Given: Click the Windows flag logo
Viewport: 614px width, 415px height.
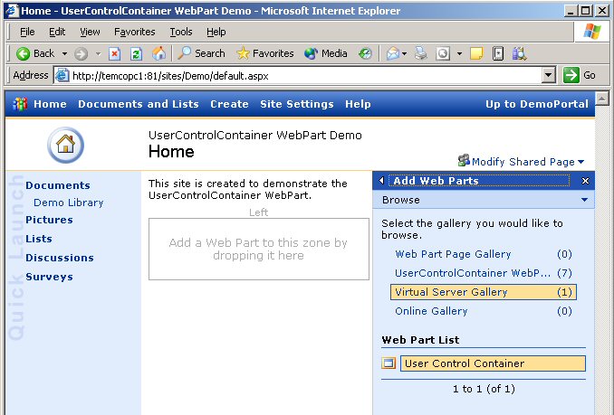Looking at the screenshot, I should (591, 32).
